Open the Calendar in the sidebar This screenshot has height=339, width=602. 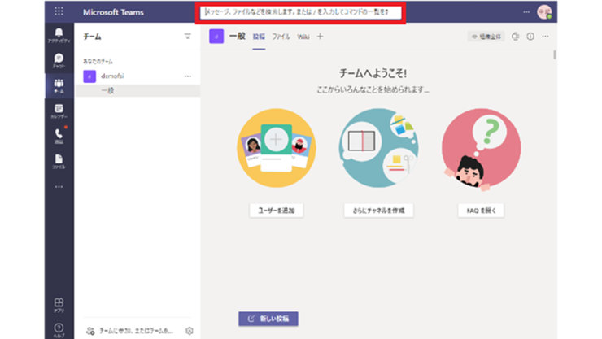pyautogui.click(x=59, y=111)
